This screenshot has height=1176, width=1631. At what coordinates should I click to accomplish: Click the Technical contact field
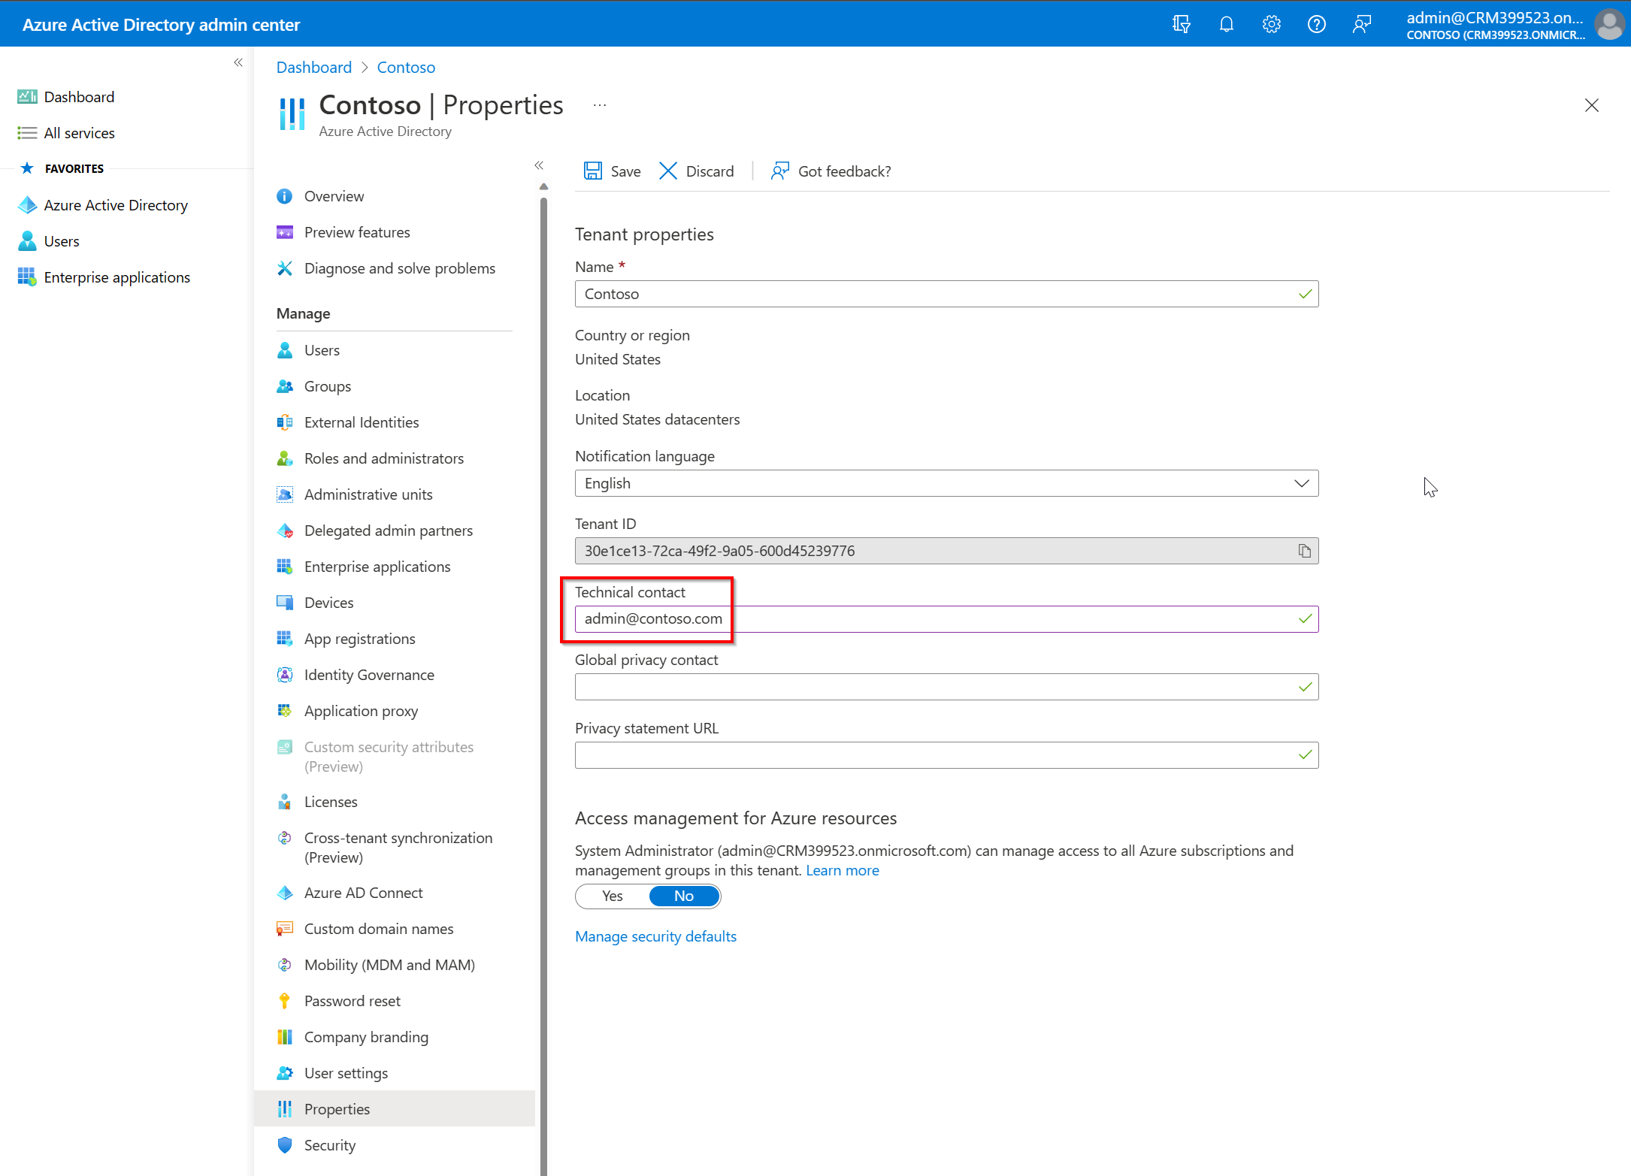[x=946, y=619]
